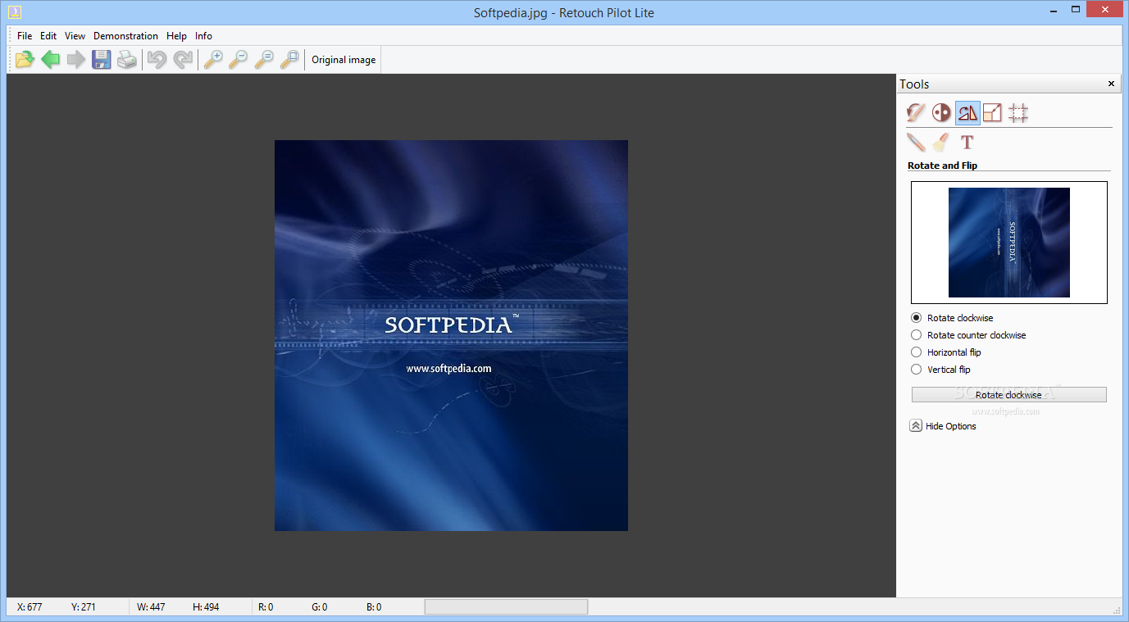1129x622 pixels.
Task: Select the soft brush retouch tool
Action: click(x=941, y=142)
